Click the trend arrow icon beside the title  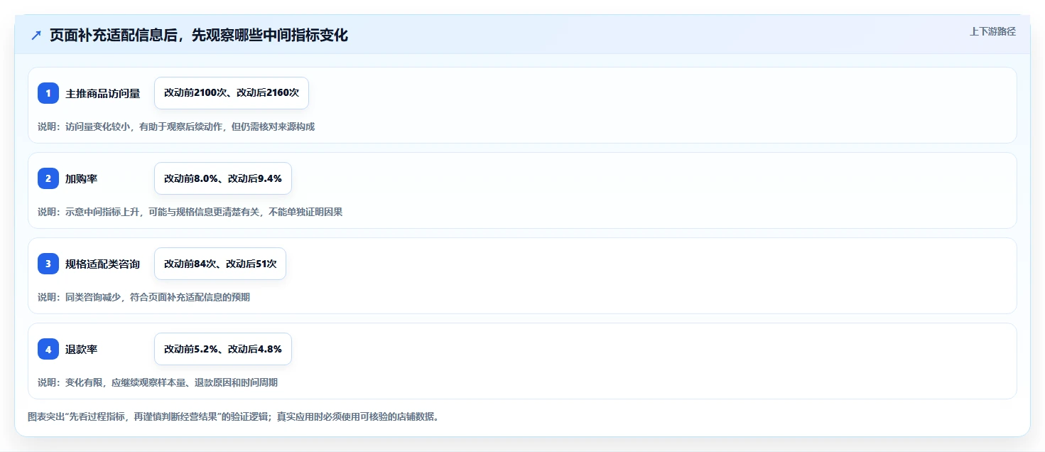click(x=36, y=36)
